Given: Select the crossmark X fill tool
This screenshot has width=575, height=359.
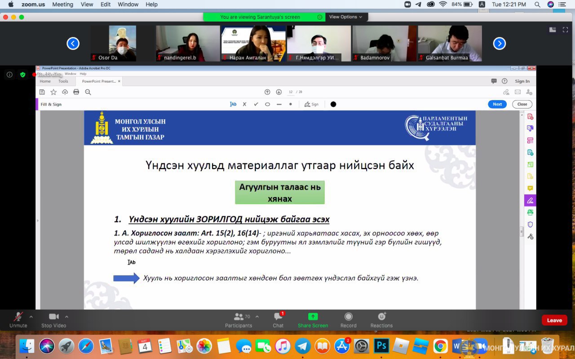Looking at the screenshot, I should (x=244, y=104).
